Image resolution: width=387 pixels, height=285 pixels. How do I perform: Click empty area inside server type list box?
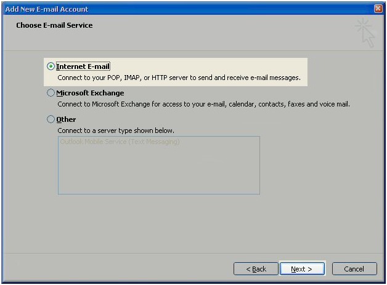point(158,172)
